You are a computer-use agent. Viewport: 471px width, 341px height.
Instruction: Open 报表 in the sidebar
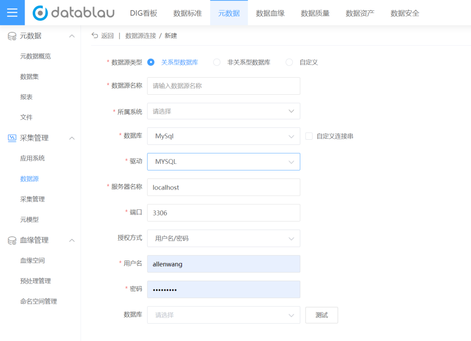pyautogui.click(x=26, y=97)
